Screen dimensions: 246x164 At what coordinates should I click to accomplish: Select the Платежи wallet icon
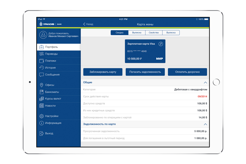[x=42, y=61]
